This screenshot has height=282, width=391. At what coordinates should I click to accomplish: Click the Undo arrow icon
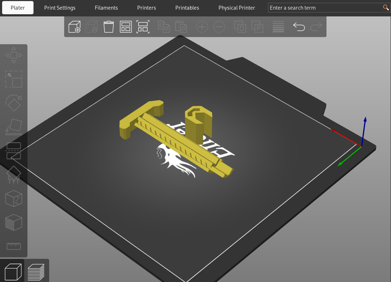(x=299, y=27)
